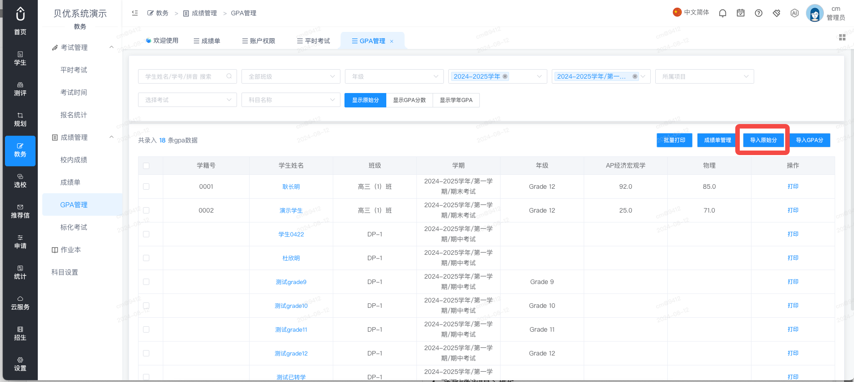This screenshot has height=382, width=854.
Task: Expand the 全部班级 class dropdown
Action: [291, 76]
